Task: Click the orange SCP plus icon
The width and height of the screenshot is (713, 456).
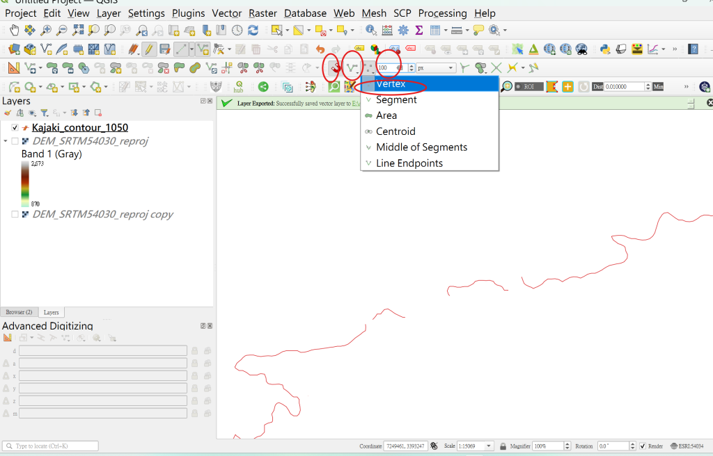Action: [567, 87]
